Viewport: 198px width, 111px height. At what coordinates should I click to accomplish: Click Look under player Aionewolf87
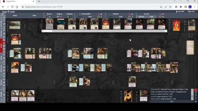(x=90, y=17)
